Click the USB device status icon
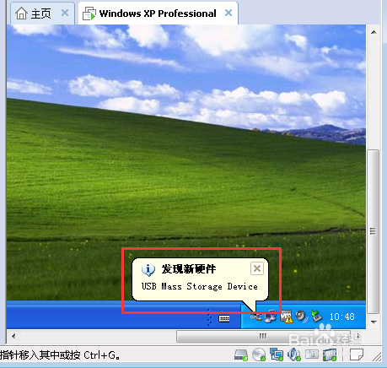 pyautogui.click(x=330, y=354)
